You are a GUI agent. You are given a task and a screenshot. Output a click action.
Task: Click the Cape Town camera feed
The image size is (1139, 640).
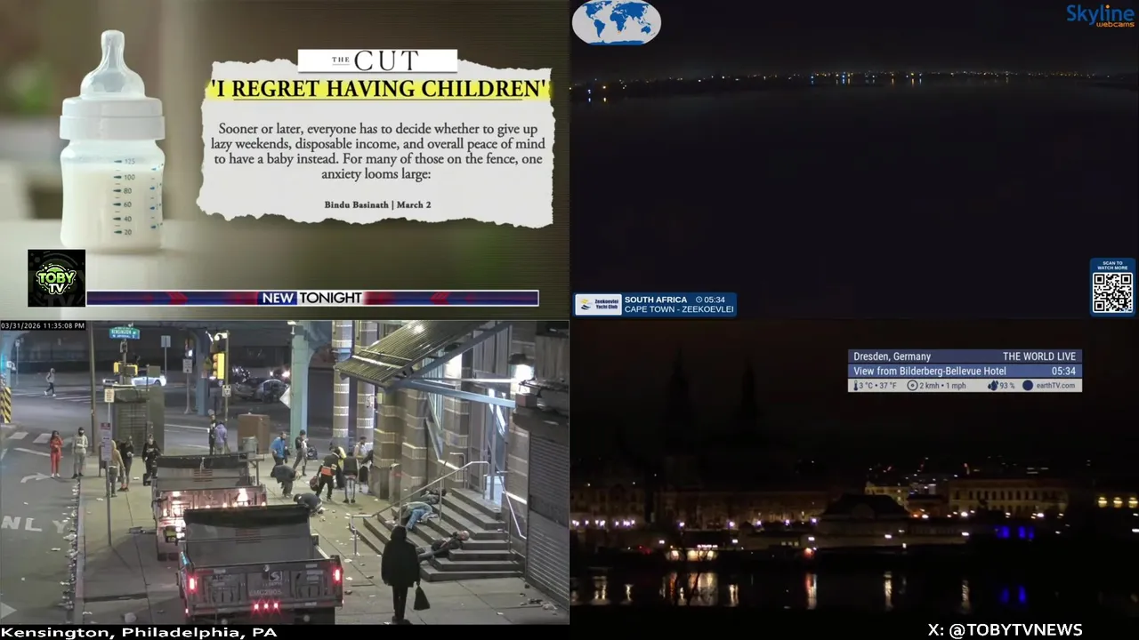coord(854,160)
